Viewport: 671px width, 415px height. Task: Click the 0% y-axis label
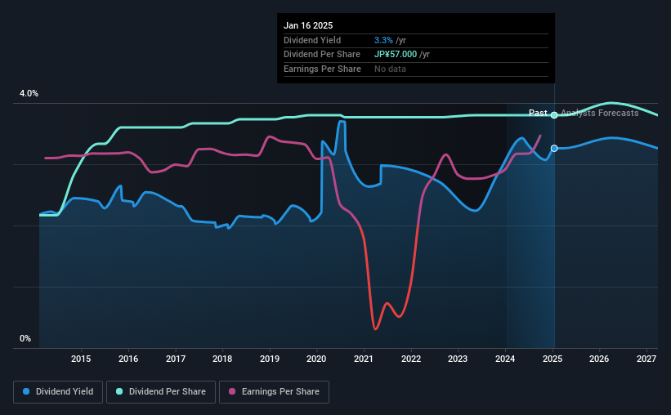25,339
